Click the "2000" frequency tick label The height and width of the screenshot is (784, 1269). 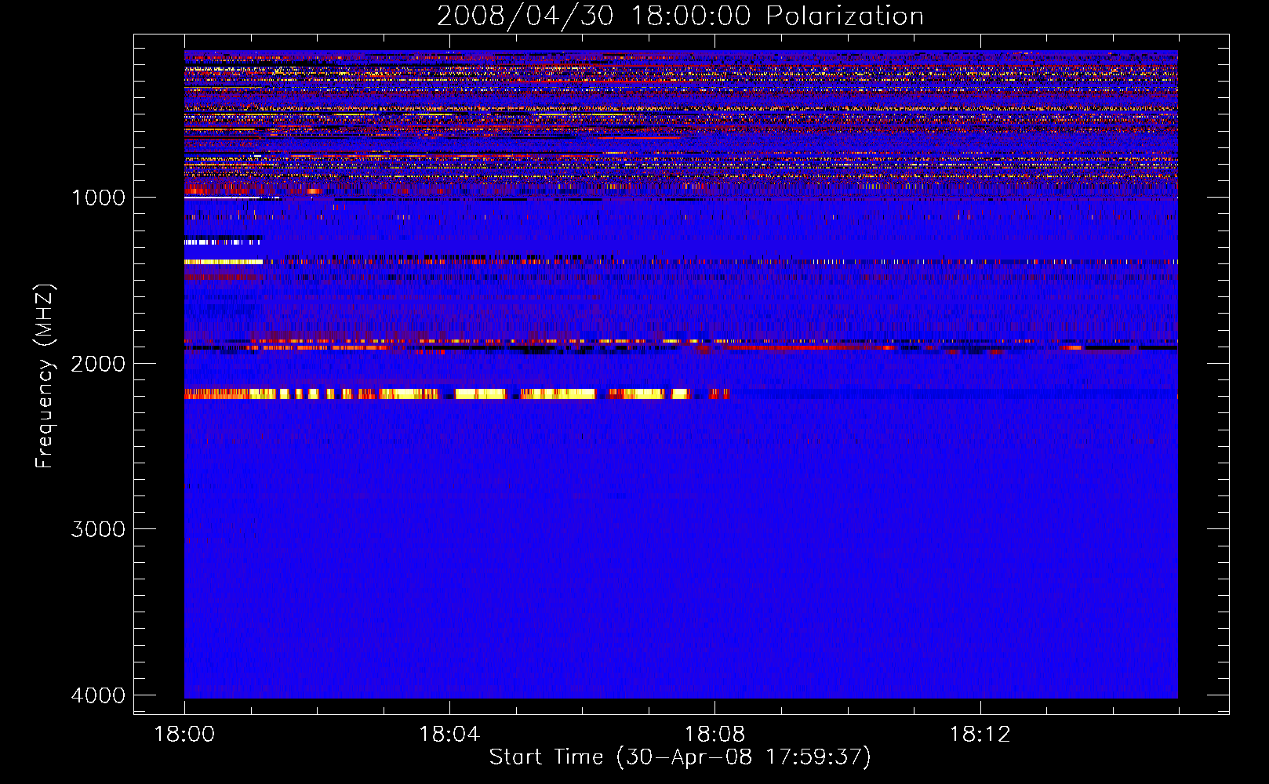pyautogui.click(x=98, y=364)
